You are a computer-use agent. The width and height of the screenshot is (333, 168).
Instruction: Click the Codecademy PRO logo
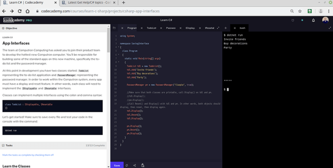(18, 20)
